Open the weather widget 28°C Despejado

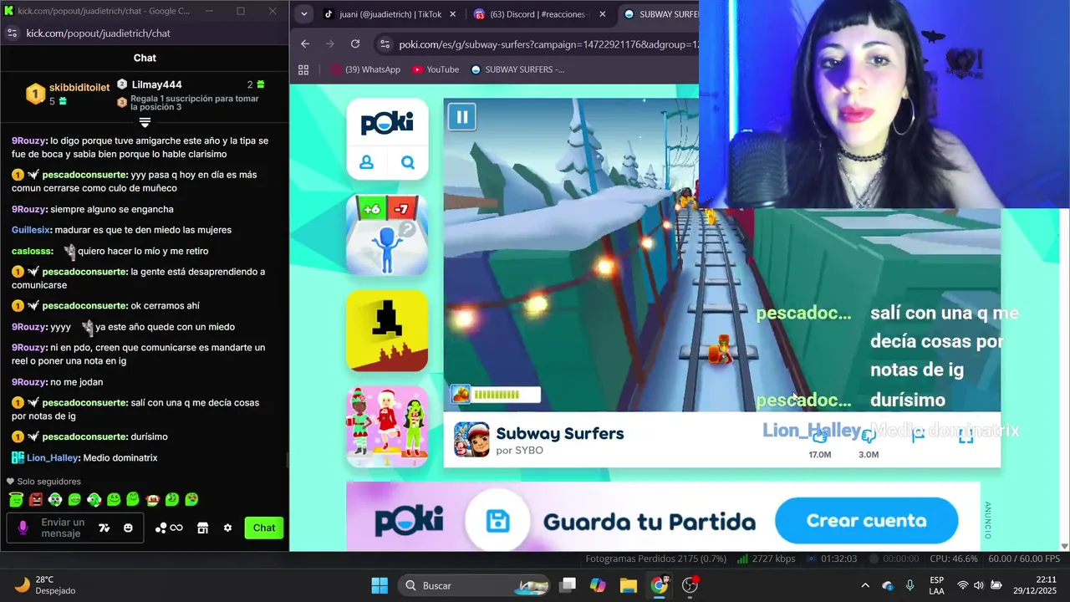(x=46, y=585)
